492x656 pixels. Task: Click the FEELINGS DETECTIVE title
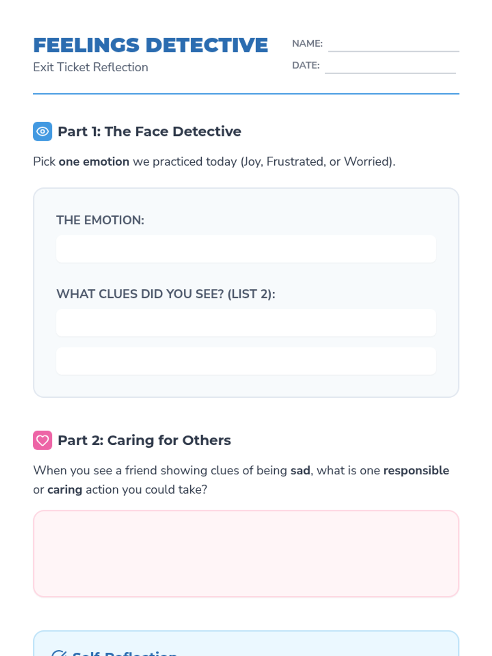pyautogui.click(x=150, y=45)
